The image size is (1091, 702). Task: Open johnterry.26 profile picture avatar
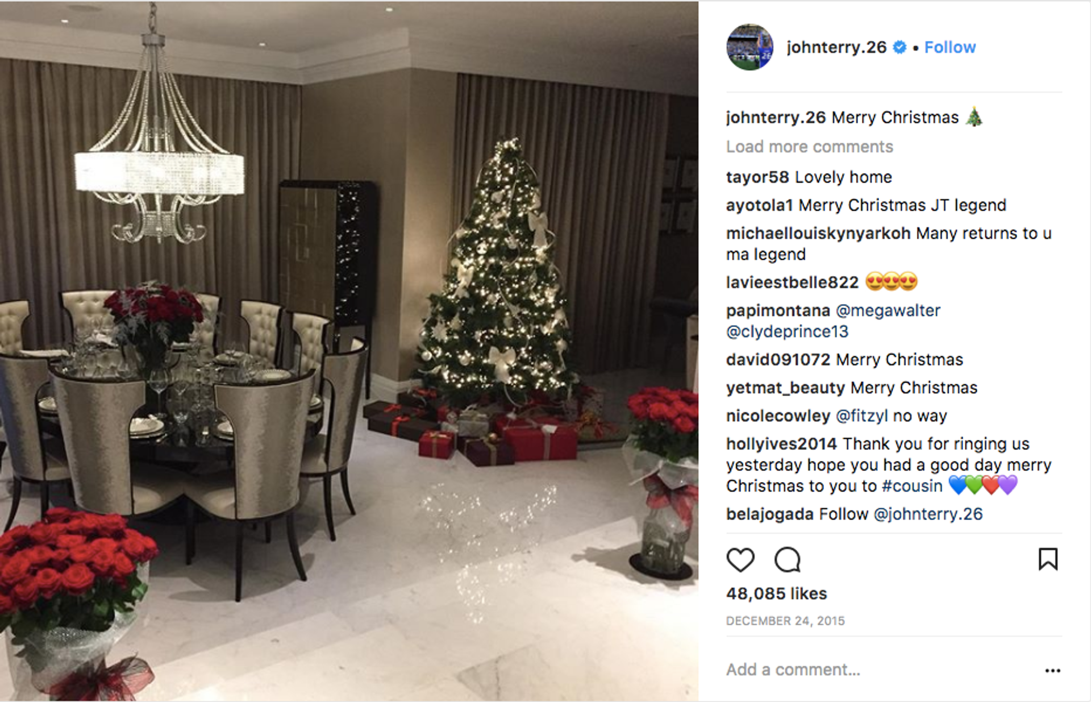point(749,47)
